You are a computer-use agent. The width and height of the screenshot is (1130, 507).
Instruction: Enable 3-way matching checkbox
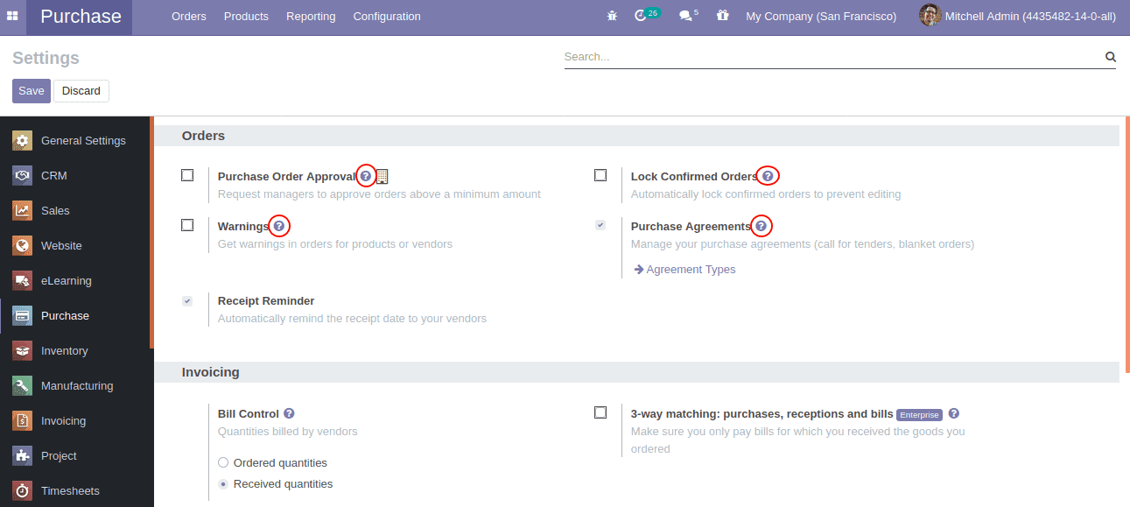pos(600,412)
